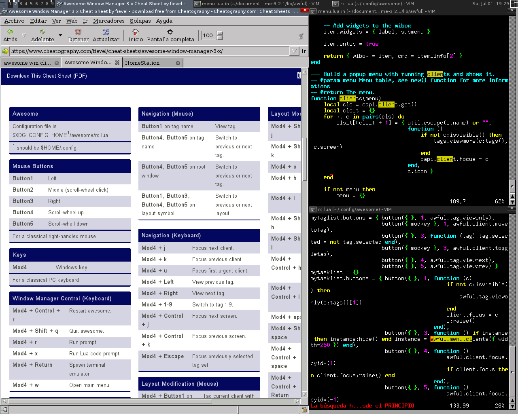Click the 'Mod4 + Escape' shortcut row
The image size is (518, 414).
click(199, 361)
